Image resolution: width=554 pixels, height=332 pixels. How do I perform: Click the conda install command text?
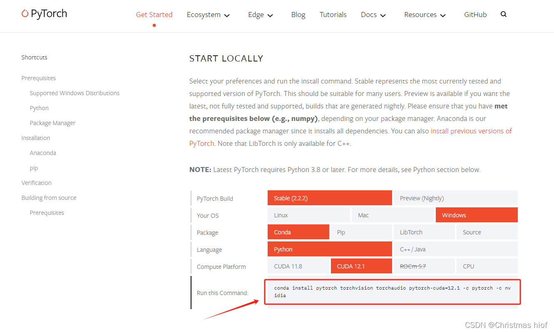pos(393,292)
